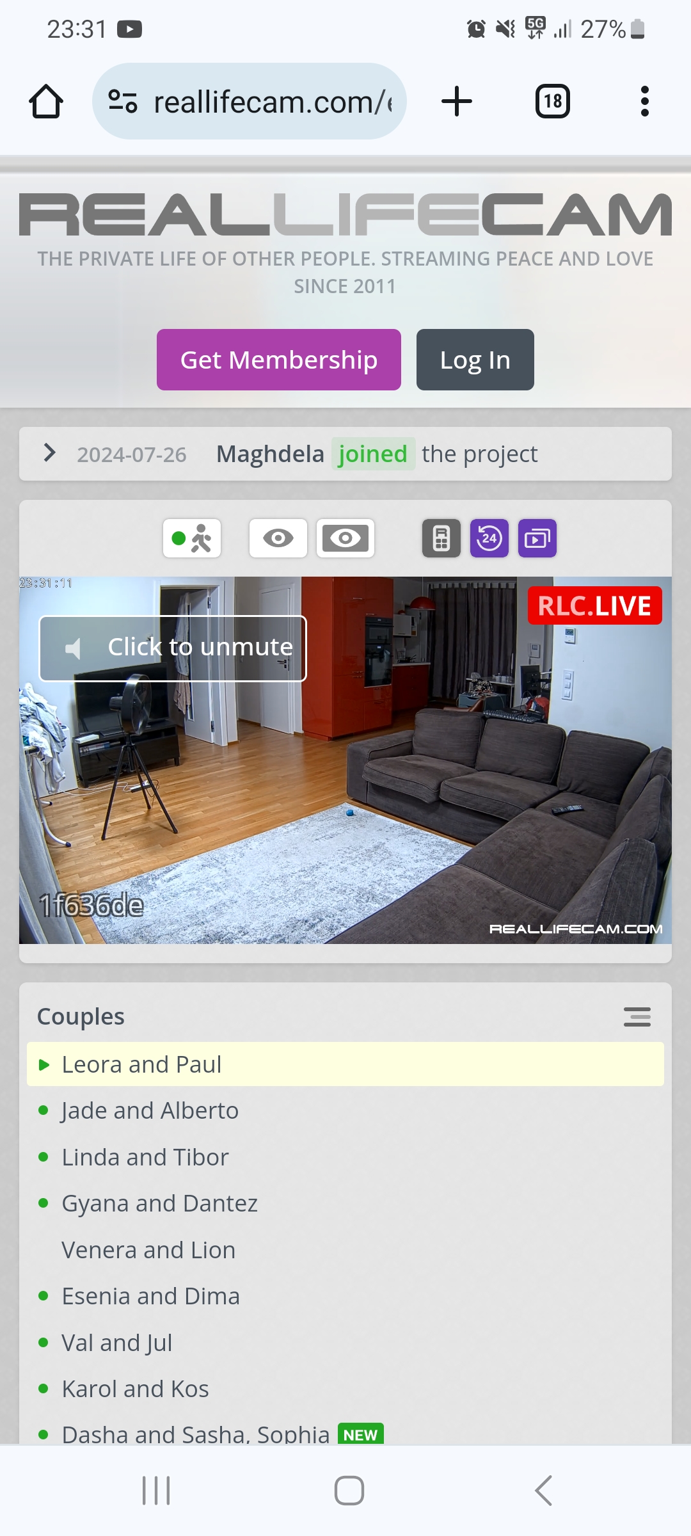Open a new browser tab

[x=457, y=102]
